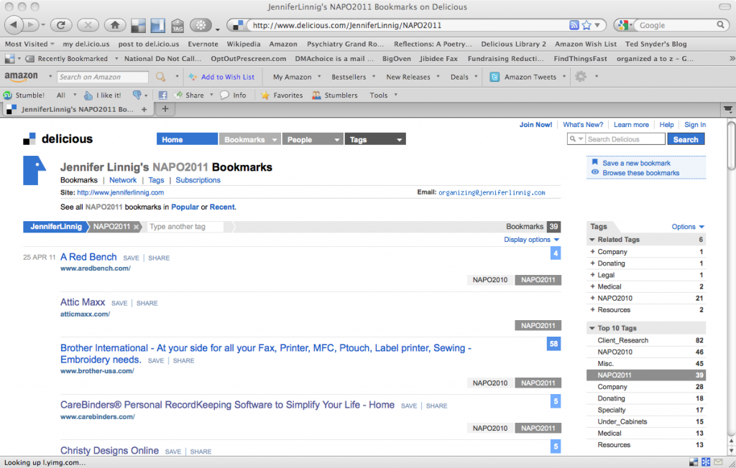The height and width of the screenshot is (468, 736).
Task: Reload the page with the refresh button
Action: coord(61,25)
